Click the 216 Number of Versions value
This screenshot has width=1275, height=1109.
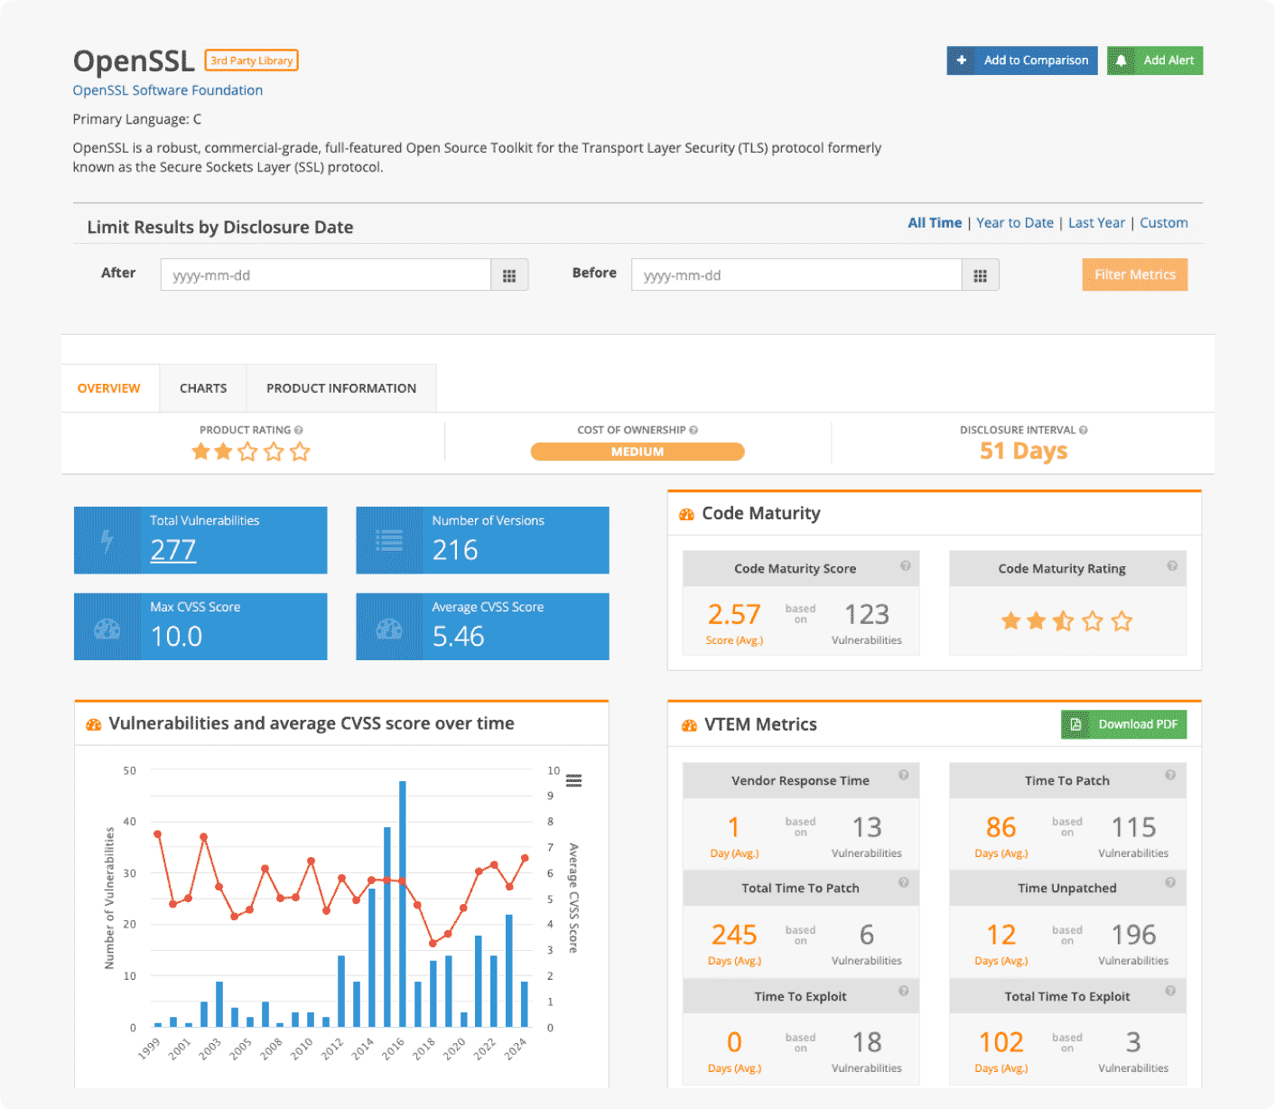[x=455, y=550]
